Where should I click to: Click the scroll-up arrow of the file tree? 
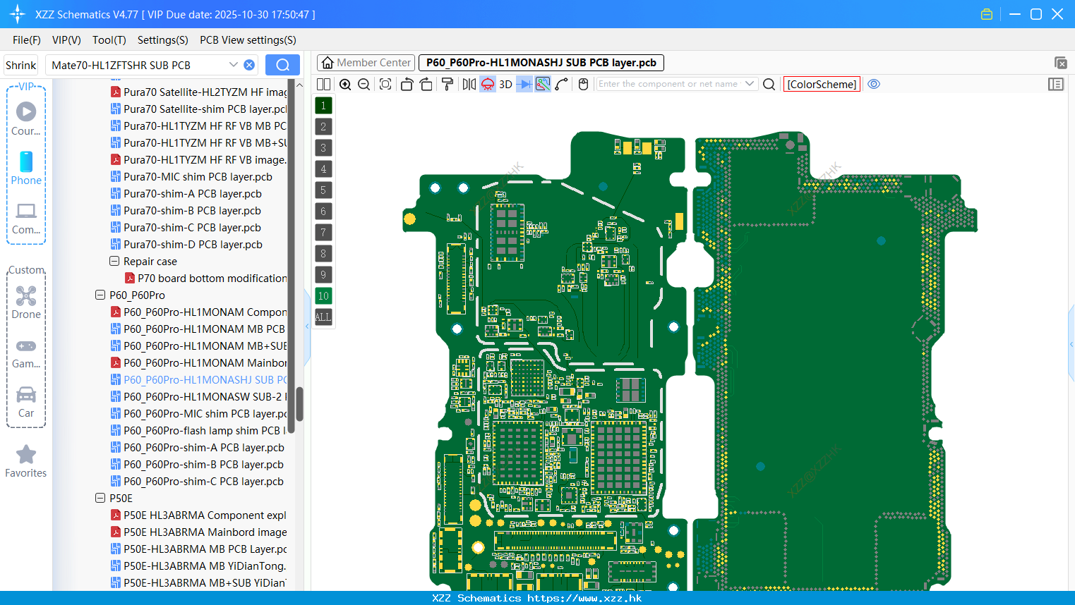pos(299,85)
